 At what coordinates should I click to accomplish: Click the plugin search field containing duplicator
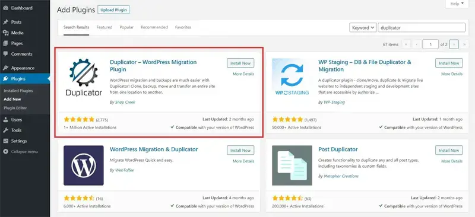coord(422,27)
